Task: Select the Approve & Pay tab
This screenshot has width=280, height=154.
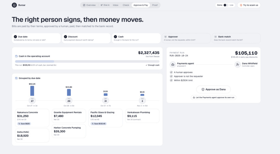Action: coord(141,5)
